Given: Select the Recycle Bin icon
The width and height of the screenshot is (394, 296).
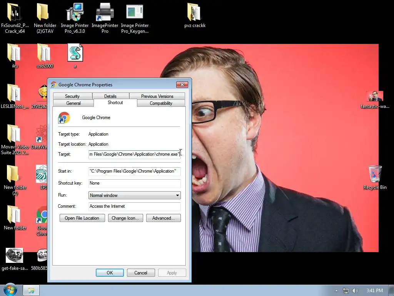Looking at the screenshot, I should click(x=375, y=177).
